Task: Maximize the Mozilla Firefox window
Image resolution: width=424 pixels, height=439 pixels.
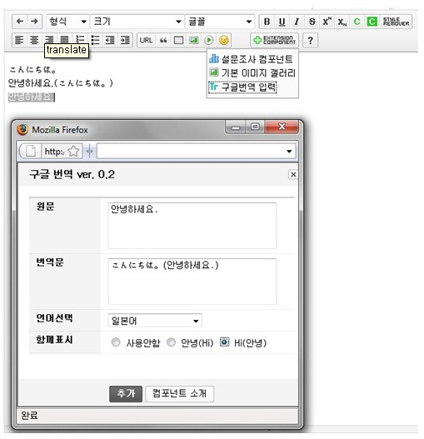Action: (255, 127)
